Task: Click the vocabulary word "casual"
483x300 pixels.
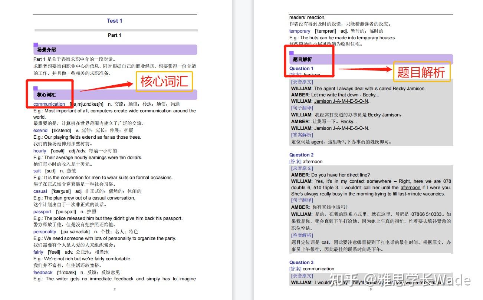Action: (40, 191)
